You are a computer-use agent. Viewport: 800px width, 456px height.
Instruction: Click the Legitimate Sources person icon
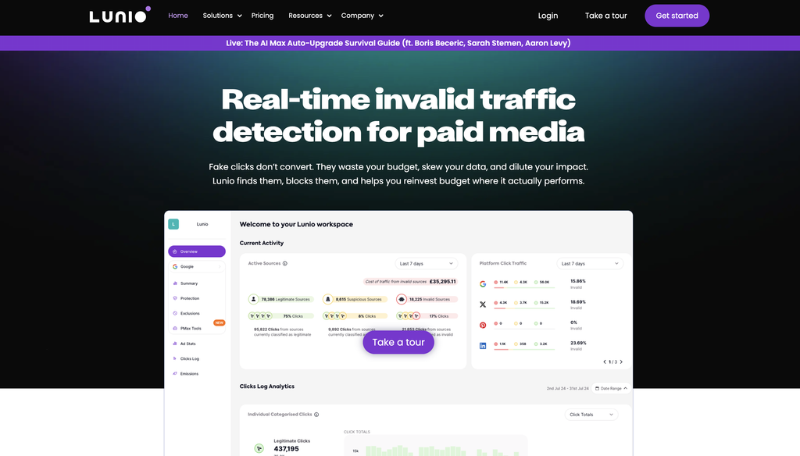[253, 299]
